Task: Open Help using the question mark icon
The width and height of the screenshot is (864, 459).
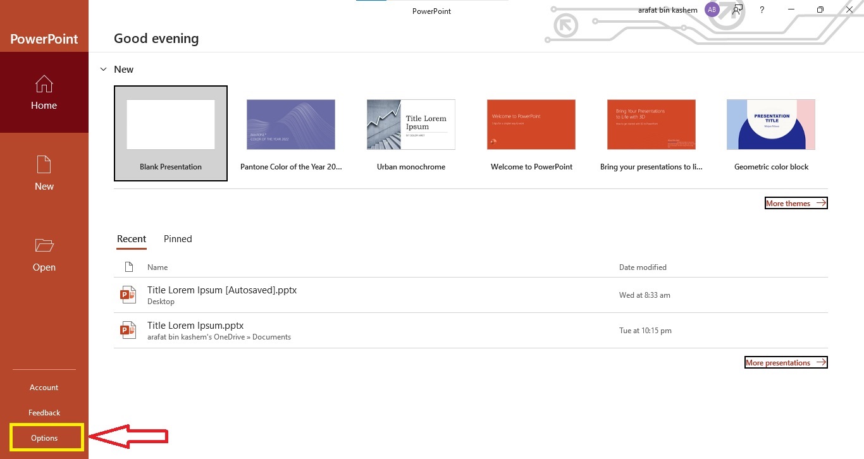Action: point(762,9)
